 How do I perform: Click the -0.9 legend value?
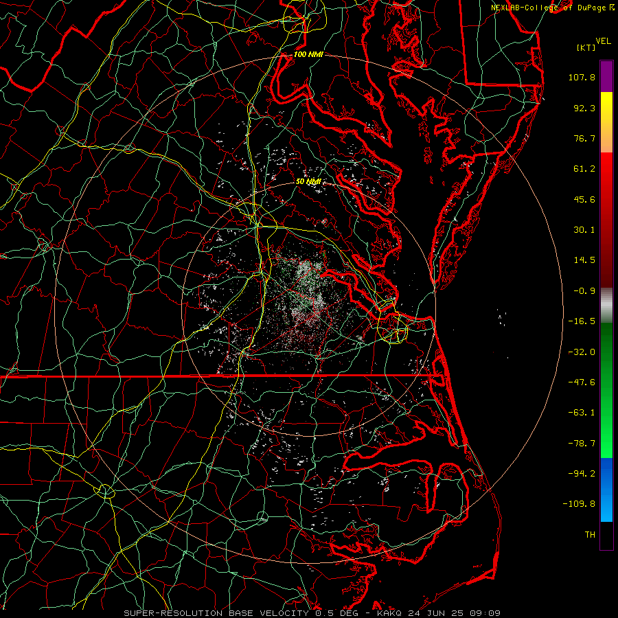point(584,291)
